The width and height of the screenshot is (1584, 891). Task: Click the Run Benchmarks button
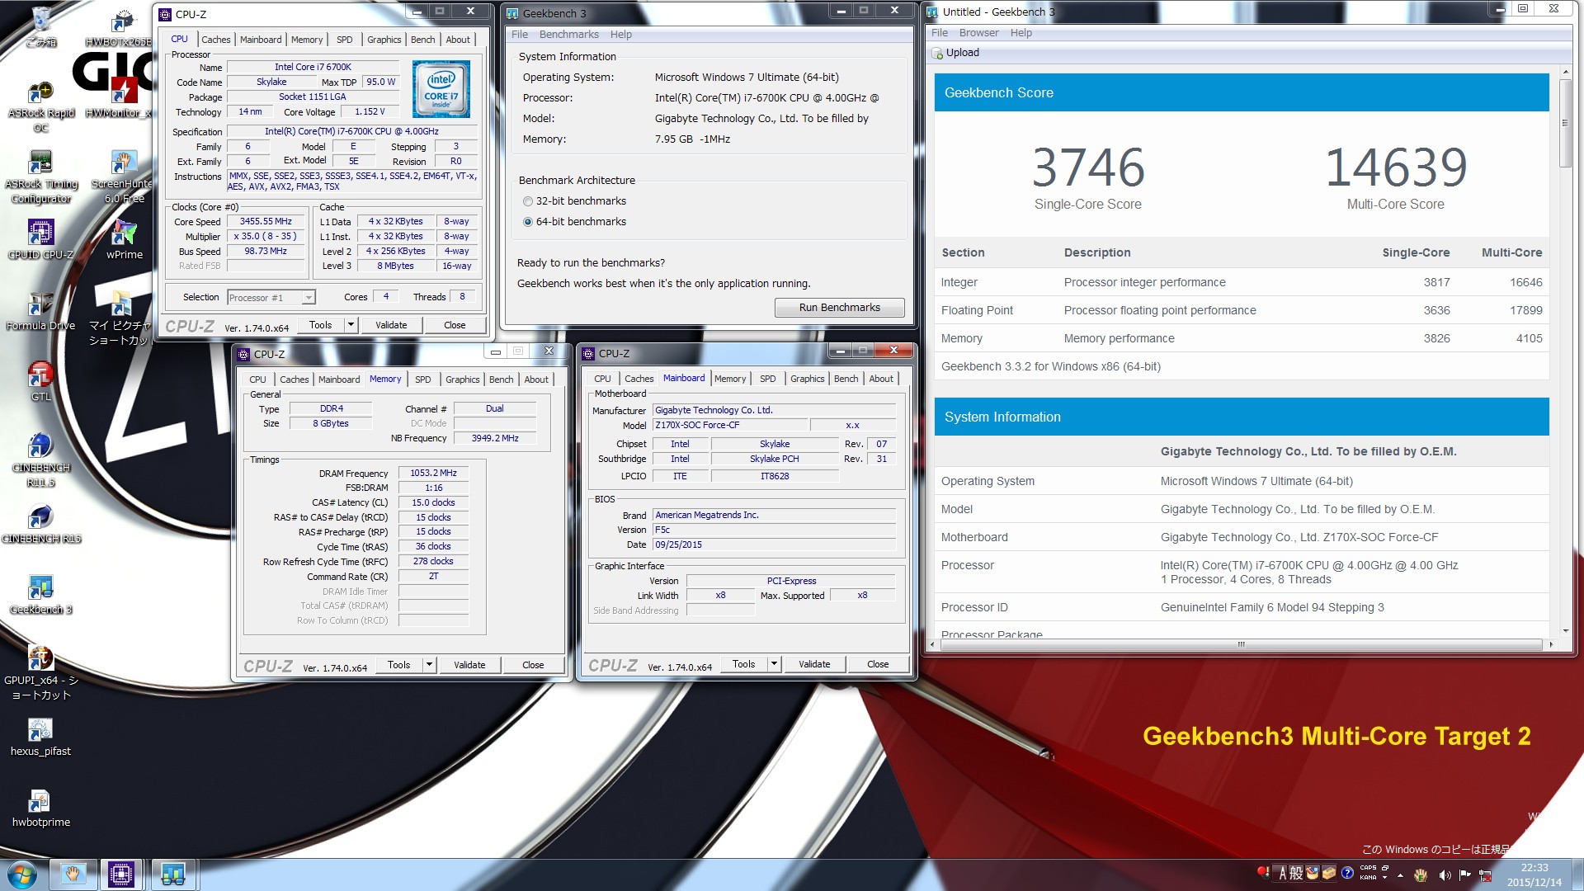click(839, 308)
